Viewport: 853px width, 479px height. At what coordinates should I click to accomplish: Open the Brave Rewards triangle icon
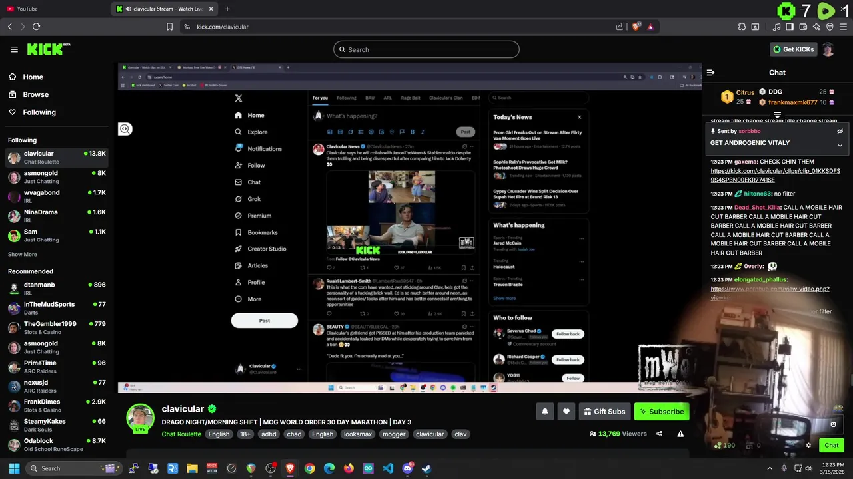point(650,27)
